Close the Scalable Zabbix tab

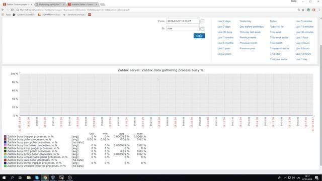(x=96, y=5)
